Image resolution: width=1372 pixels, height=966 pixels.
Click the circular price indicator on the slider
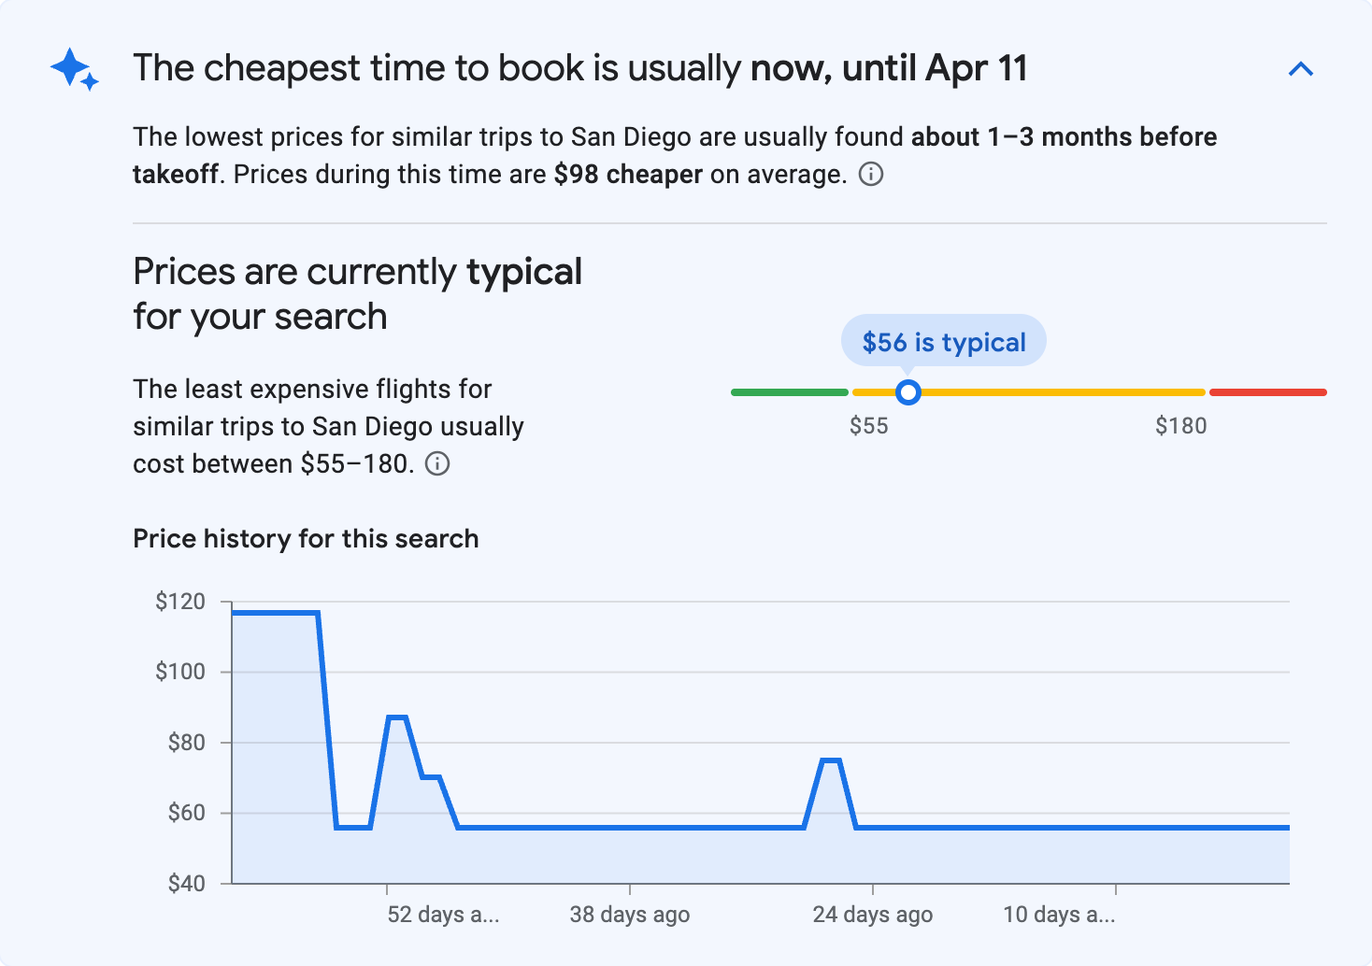tap(907, 392)
